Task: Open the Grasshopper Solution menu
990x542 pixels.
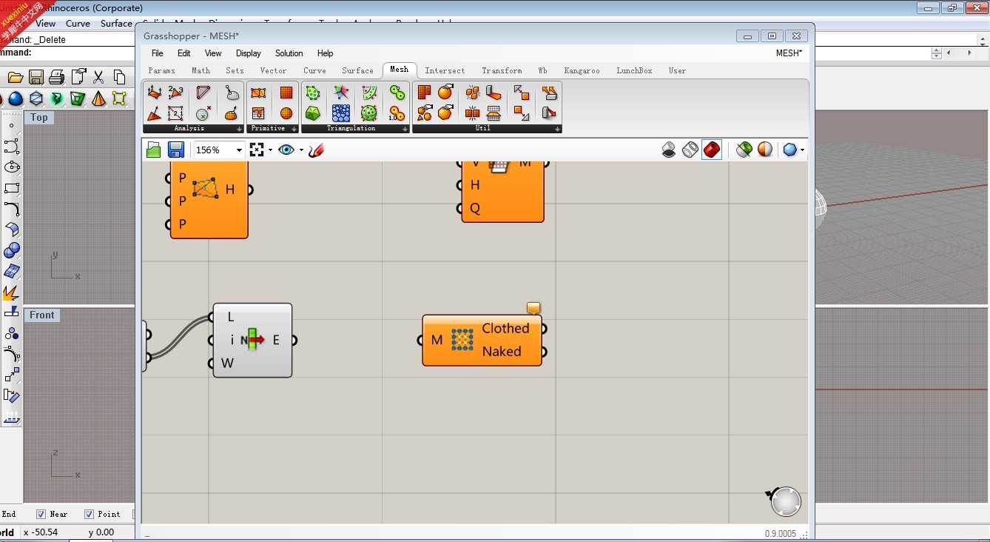Action: pyautogui.click(x=289, y=53)
